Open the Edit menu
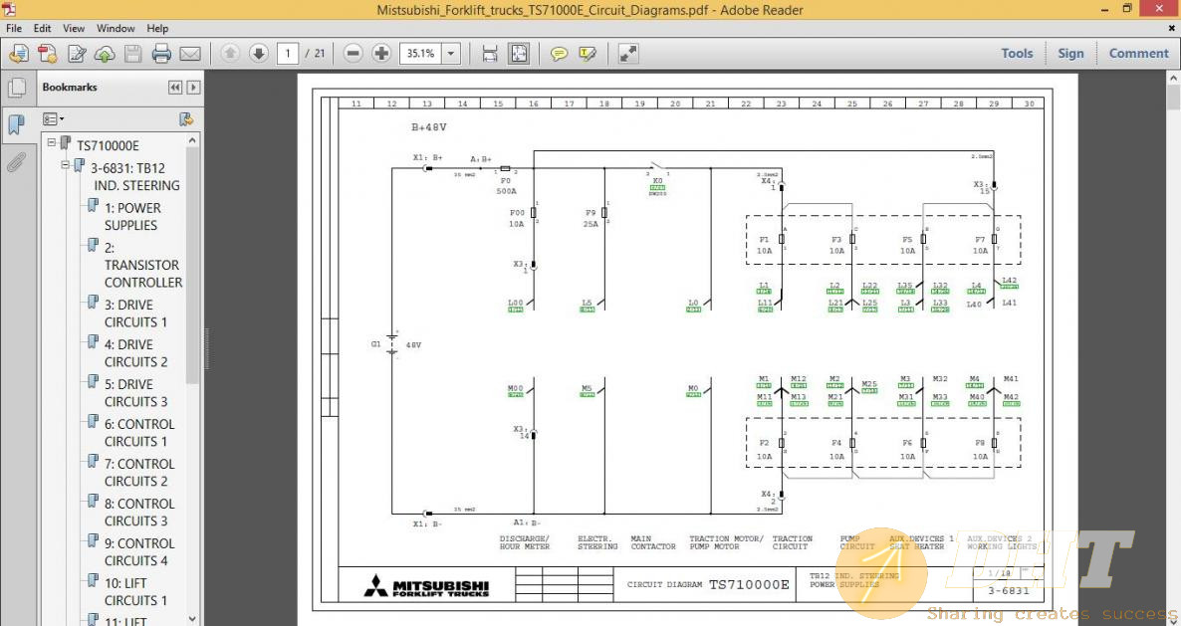The image size is (1181, 626). (42, 29)
